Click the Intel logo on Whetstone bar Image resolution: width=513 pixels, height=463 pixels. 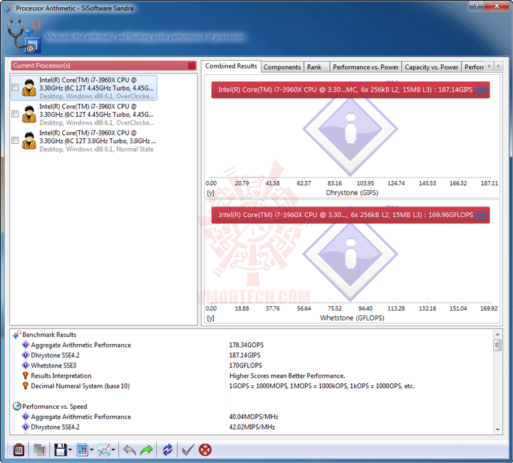pyautogui.click(x=481, y=215)
